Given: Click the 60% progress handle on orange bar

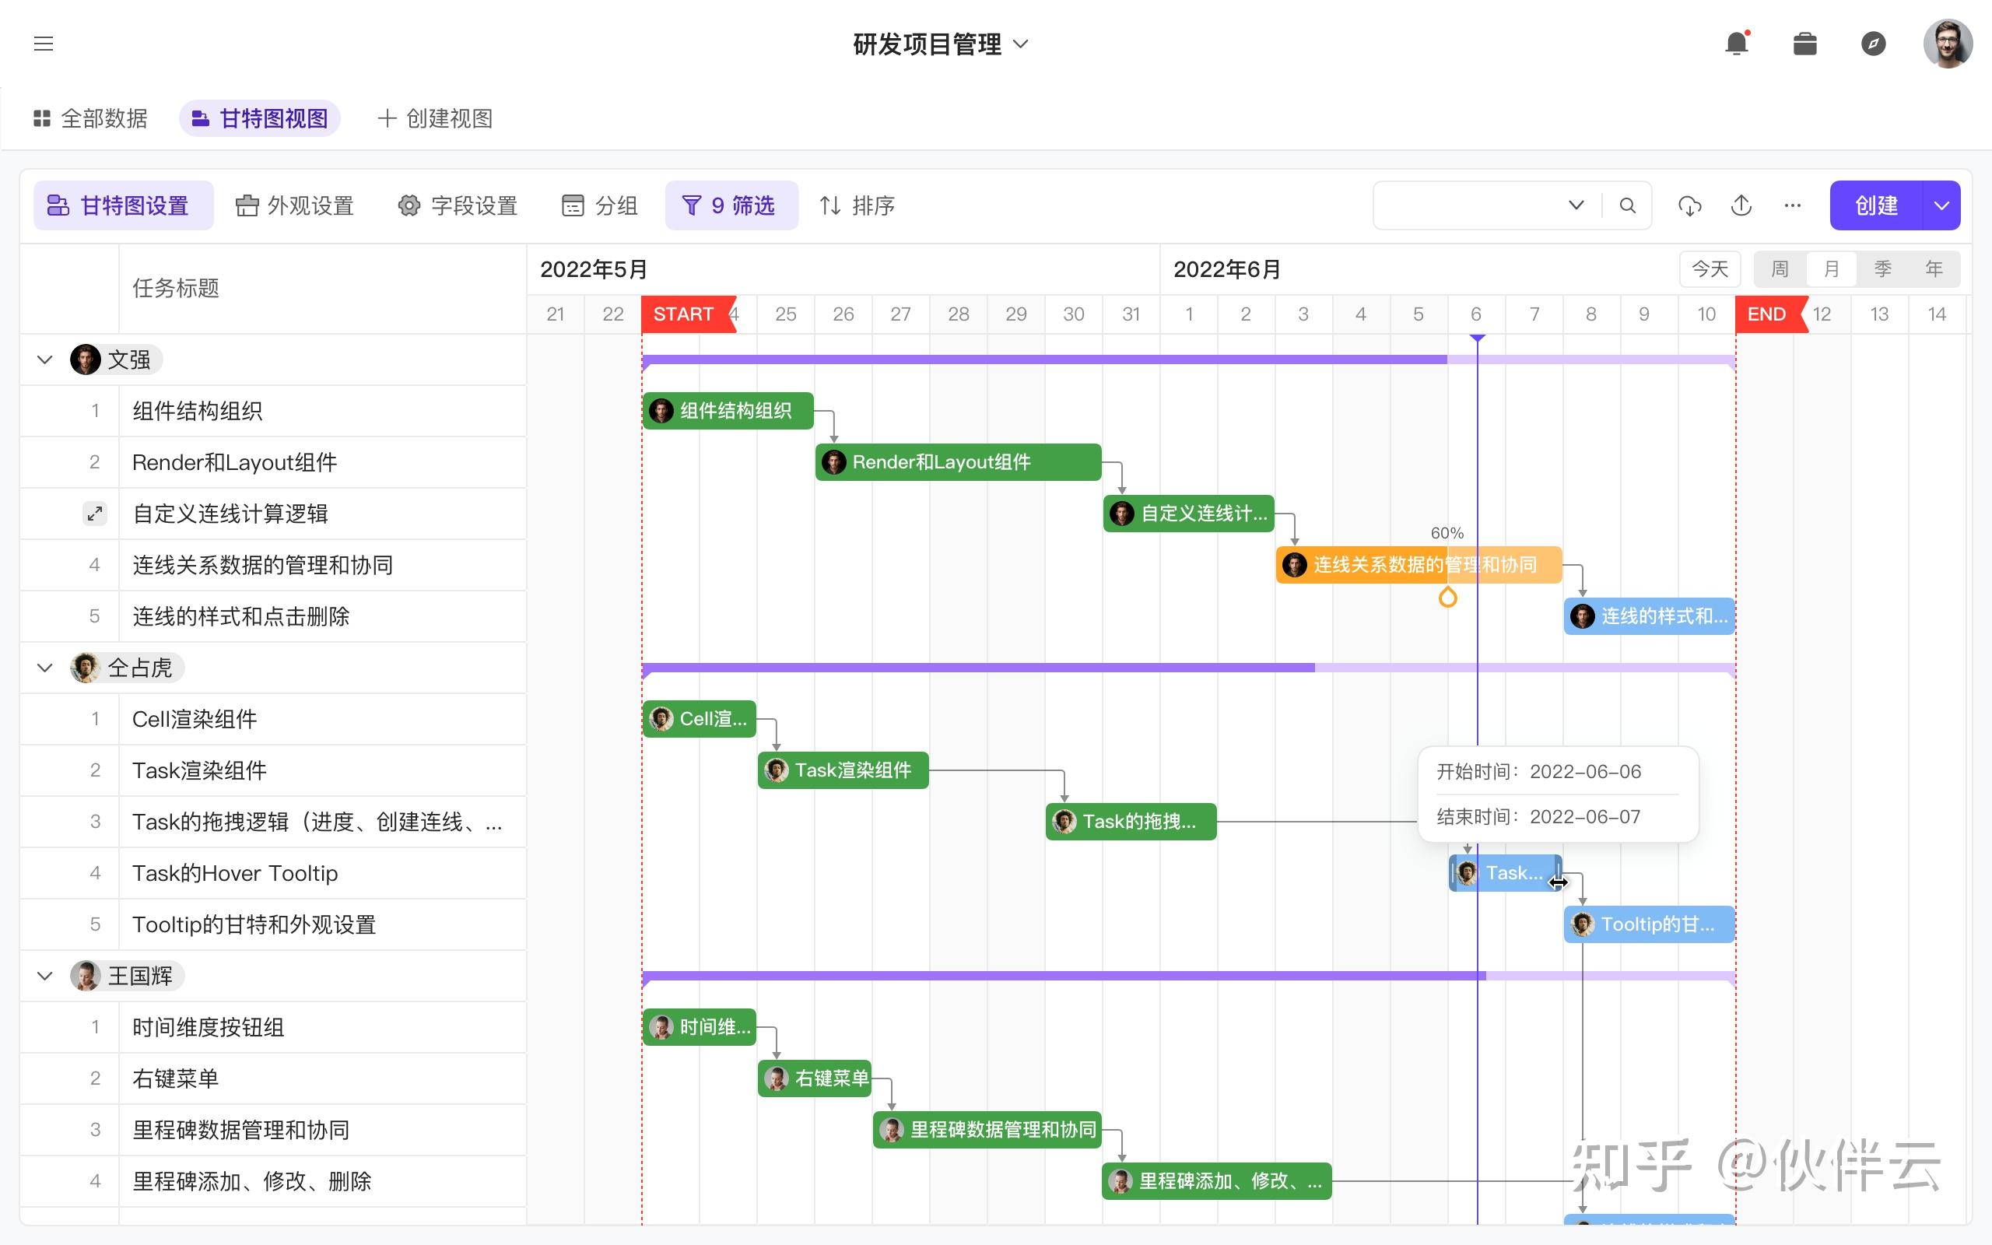Looking at the screenshot, I should (1447, 597).
